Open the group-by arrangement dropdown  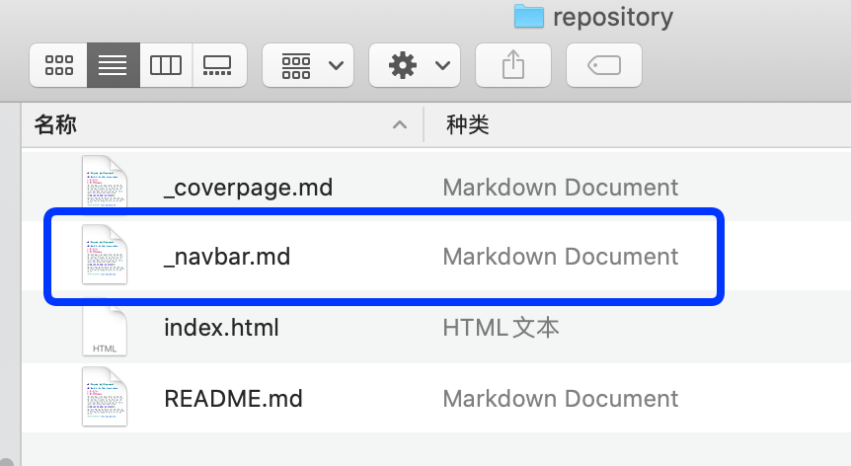(x=308, y=65)
